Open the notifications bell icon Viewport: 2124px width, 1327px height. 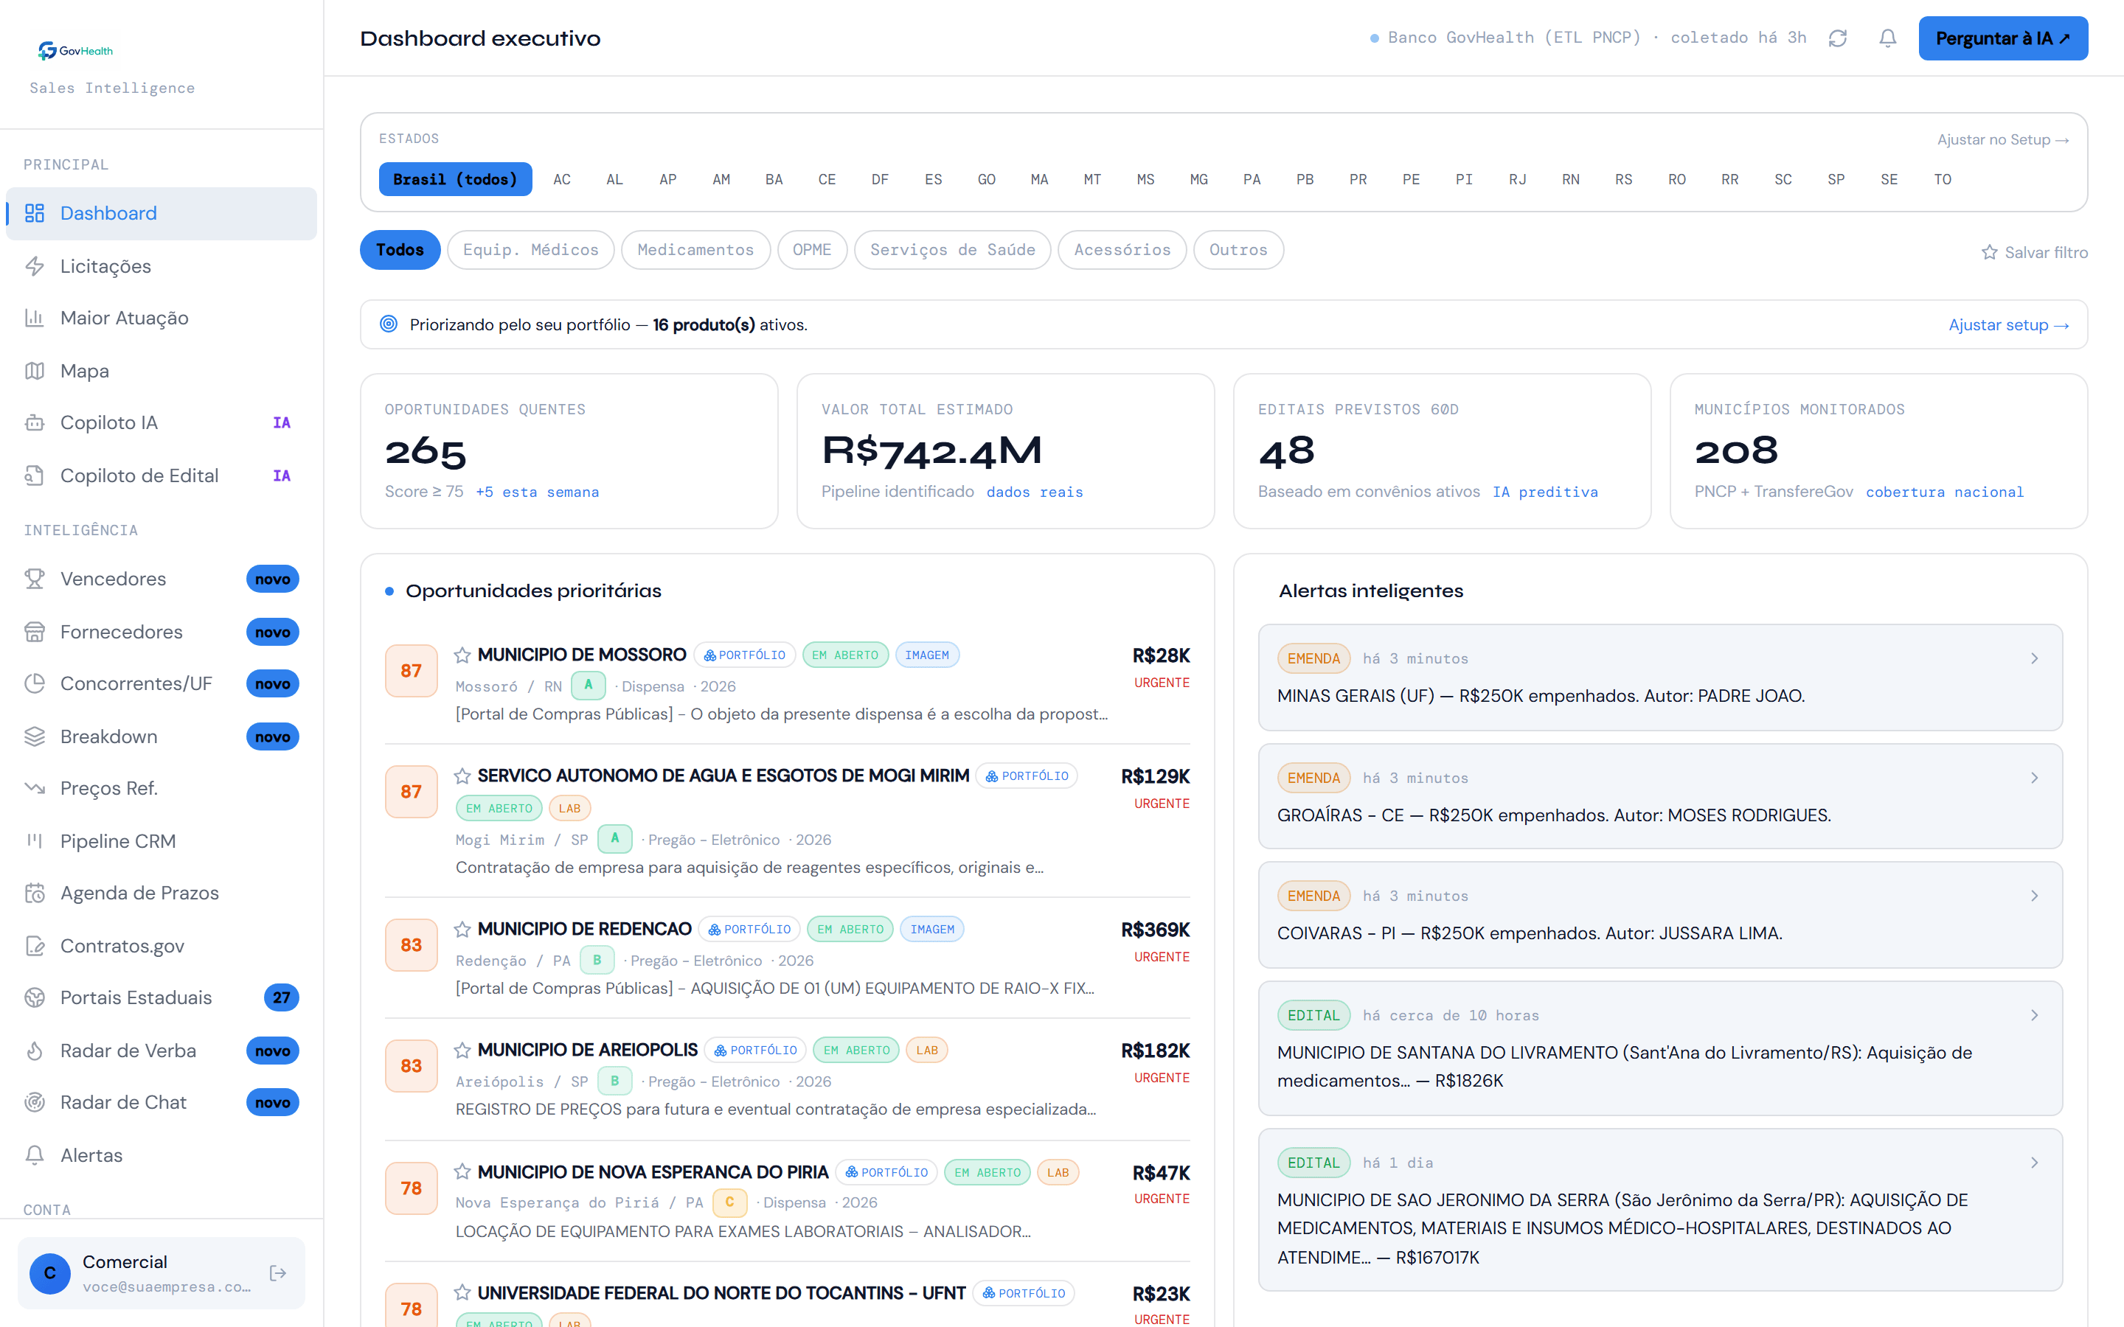(x=1888, y=38)
